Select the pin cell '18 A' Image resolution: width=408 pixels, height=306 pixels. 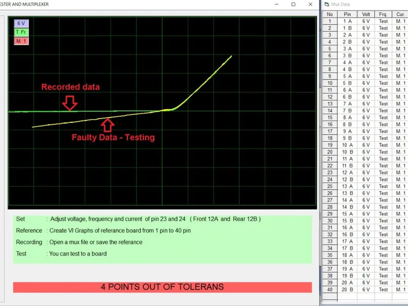coord(347,256)
